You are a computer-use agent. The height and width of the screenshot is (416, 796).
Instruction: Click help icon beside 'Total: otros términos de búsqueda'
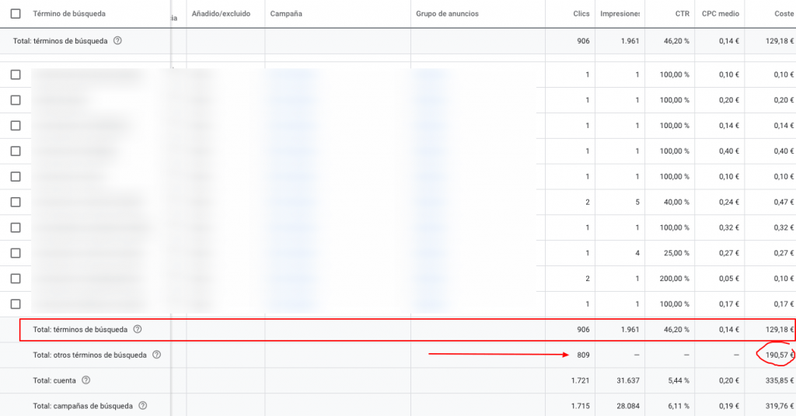coord(156,355)
